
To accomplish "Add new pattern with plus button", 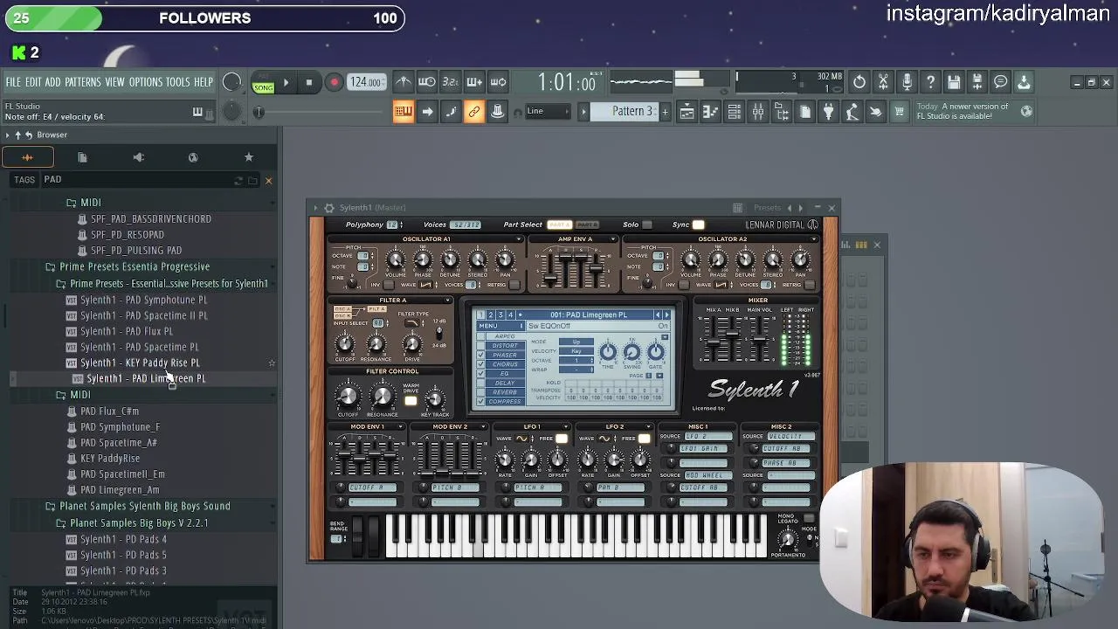I will point(665,112).
